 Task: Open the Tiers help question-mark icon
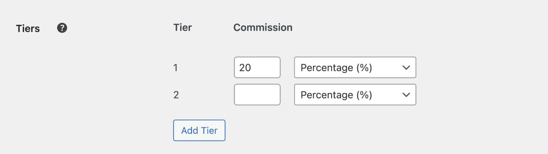pos(62,28)
